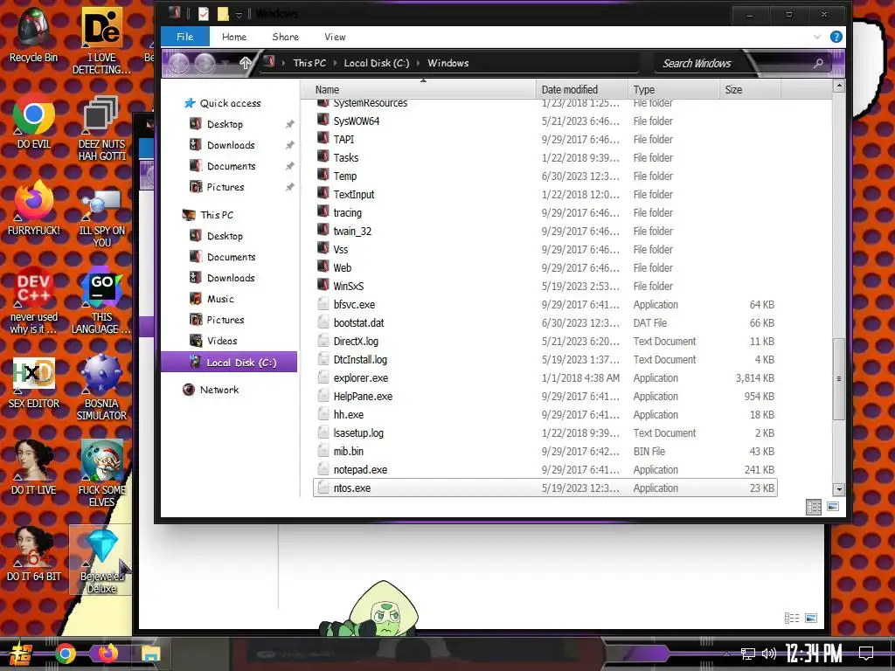Click the search magnifier icon in Explorer

tap(818, 63)
